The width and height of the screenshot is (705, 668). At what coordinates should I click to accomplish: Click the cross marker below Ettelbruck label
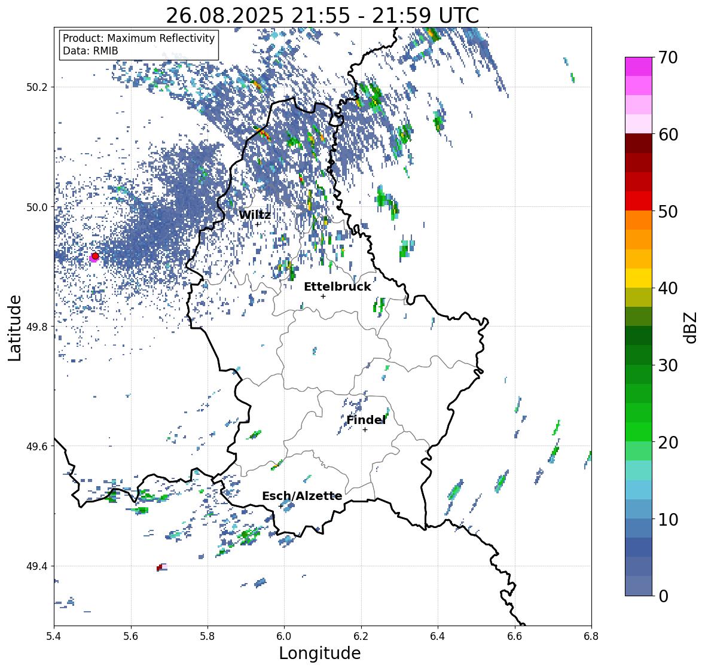[323, 296]
